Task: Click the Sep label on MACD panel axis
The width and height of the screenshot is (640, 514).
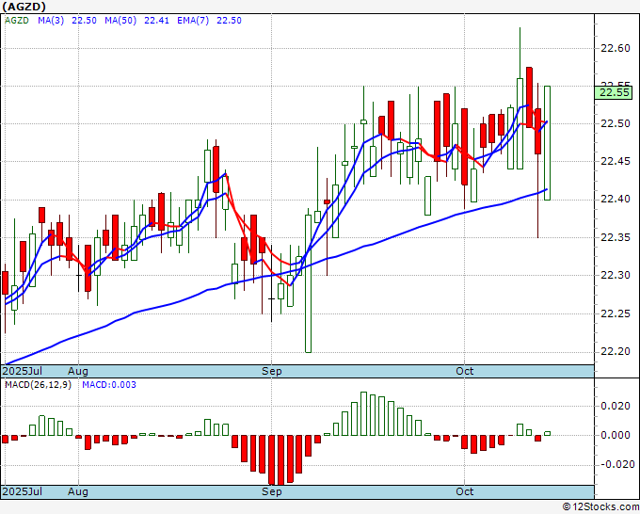Action: tap(271, 491)
